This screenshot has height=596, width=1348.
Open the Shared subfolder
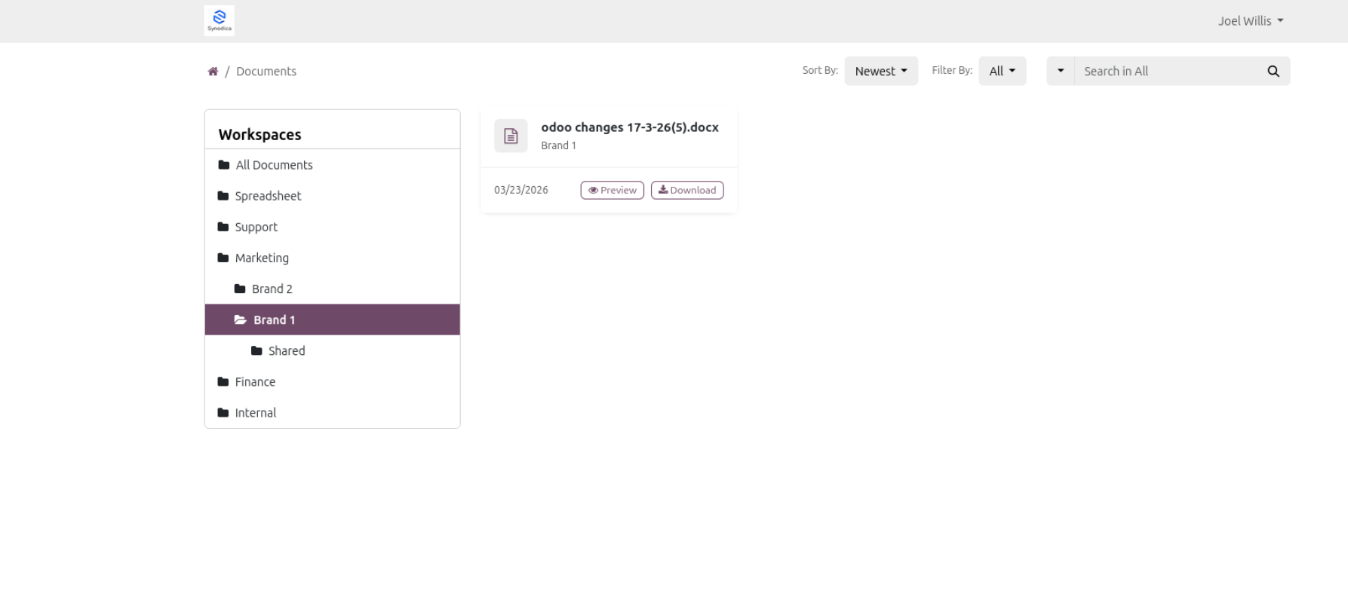pos(332,350)
